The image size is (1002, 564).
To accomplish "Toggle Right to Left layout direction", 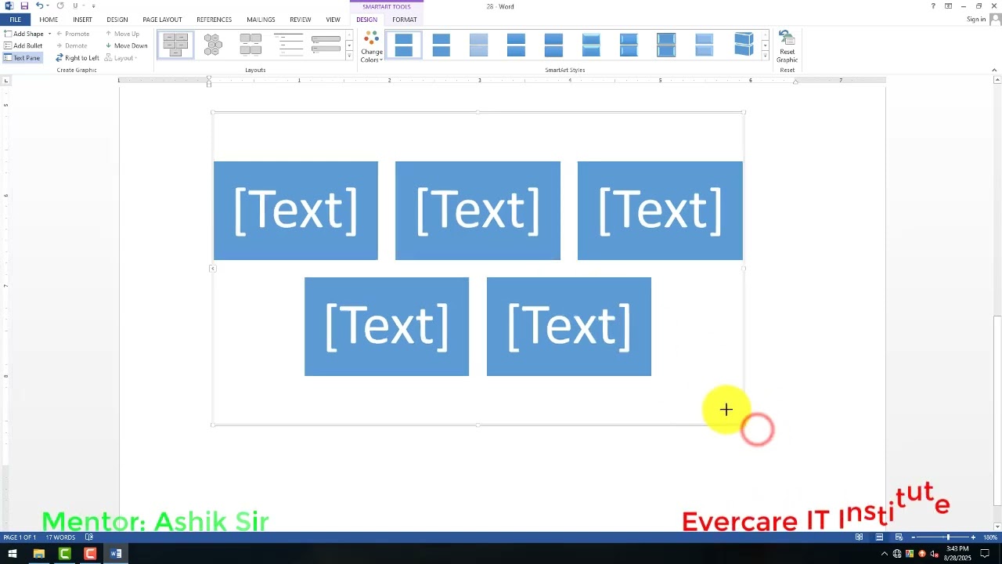I will [x=77, y=58].
